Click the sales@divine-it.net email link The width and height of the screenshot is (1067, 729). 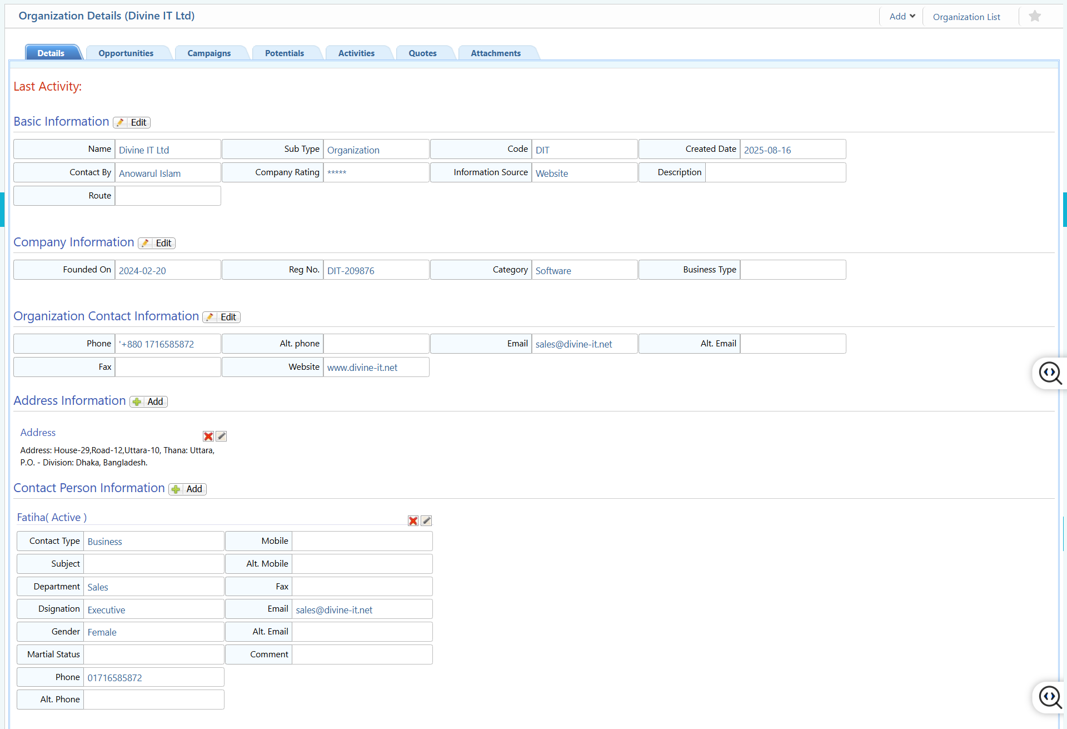tap(574, 344)
